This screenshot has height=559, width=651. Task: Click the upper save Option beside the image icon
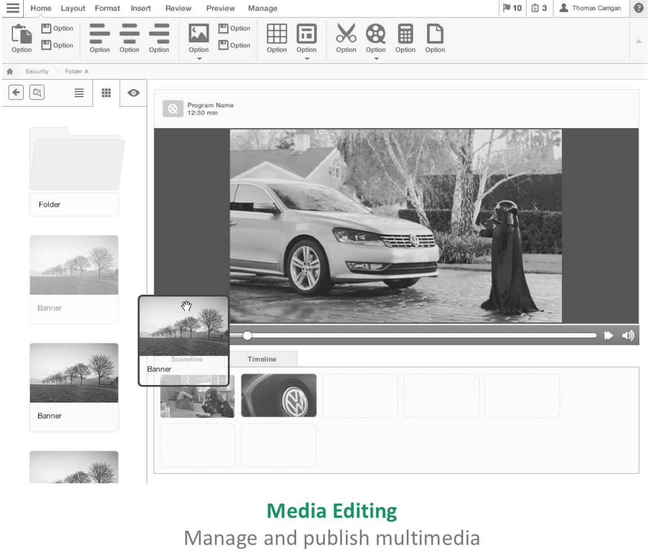(x=235, y=28)
